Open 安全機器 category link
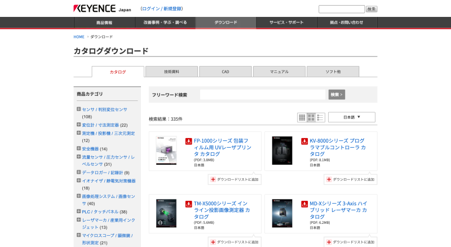 90,149
